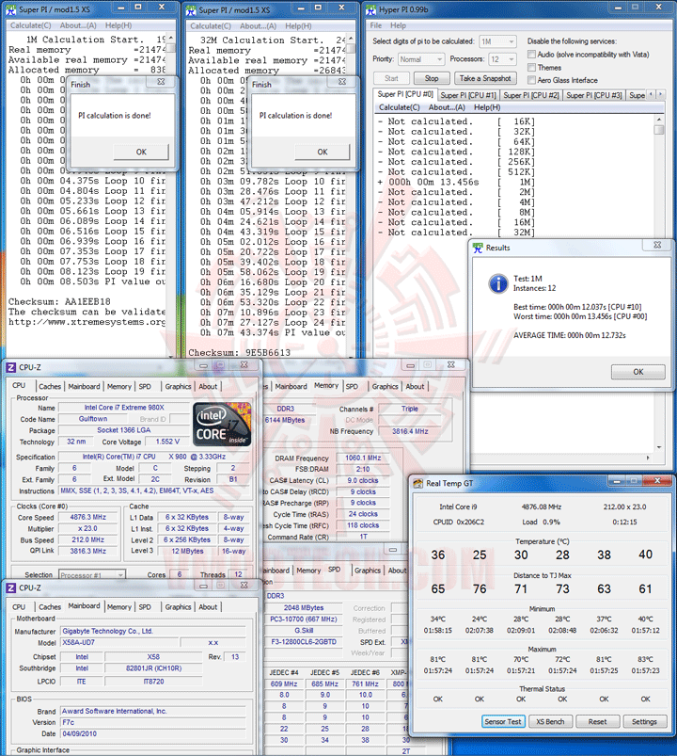Close the Real Temp GT window
The width and height of the screenshot is (677, 756).
pyautogui.click(x=657, y=481)
